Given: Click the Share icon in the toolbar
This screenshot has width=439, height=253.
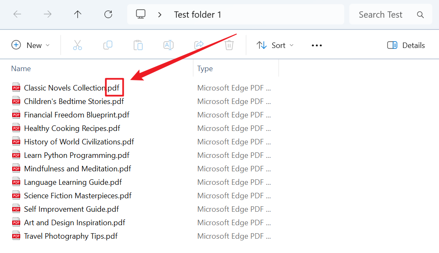Looking at the screenshot, I should tap(199, 45).
